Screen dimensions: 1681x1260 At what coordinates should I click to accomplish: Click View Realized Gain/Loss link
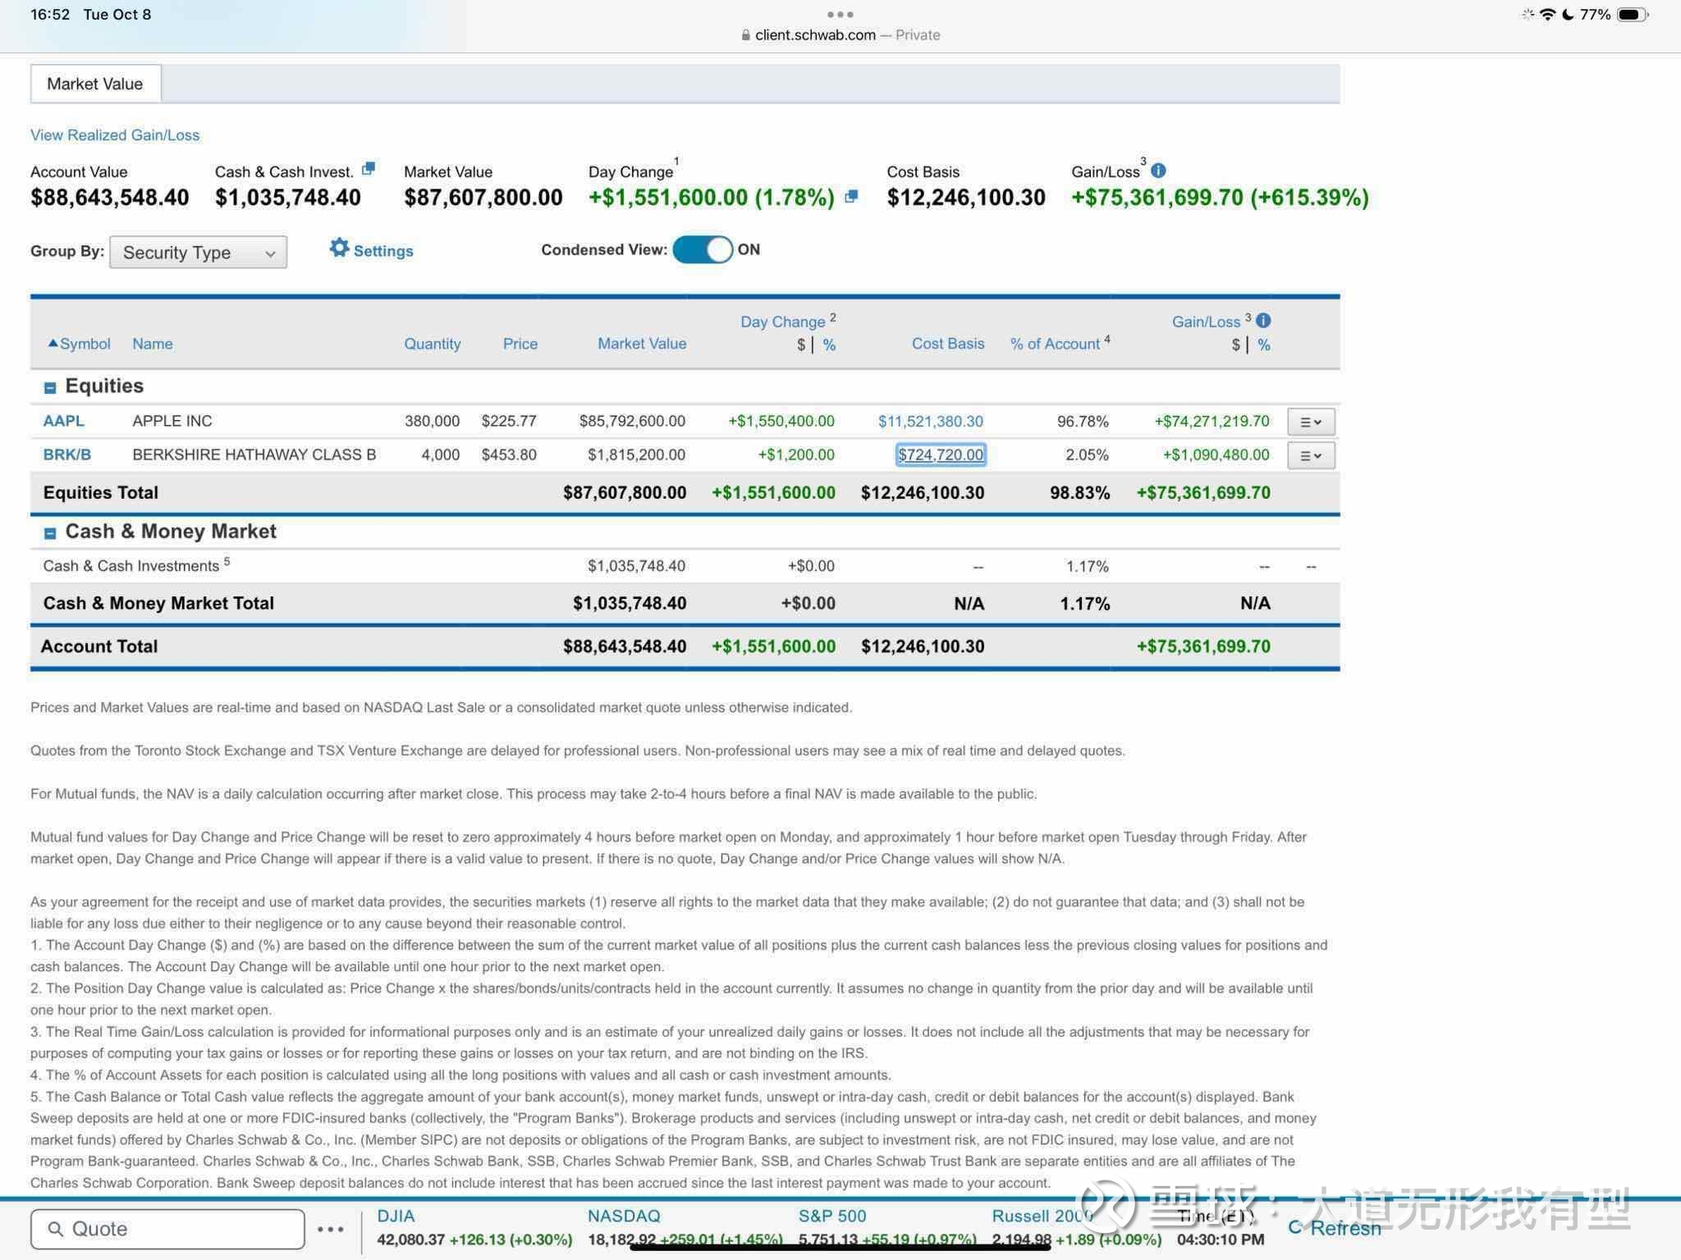coord(115,135)
